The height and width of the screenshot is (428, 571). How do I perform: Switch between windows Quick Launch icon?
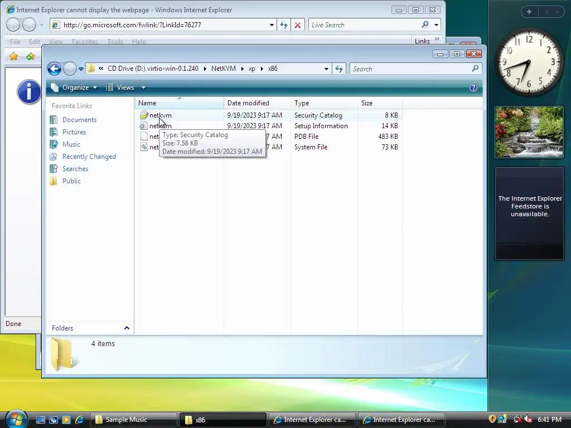click(54, 420)
